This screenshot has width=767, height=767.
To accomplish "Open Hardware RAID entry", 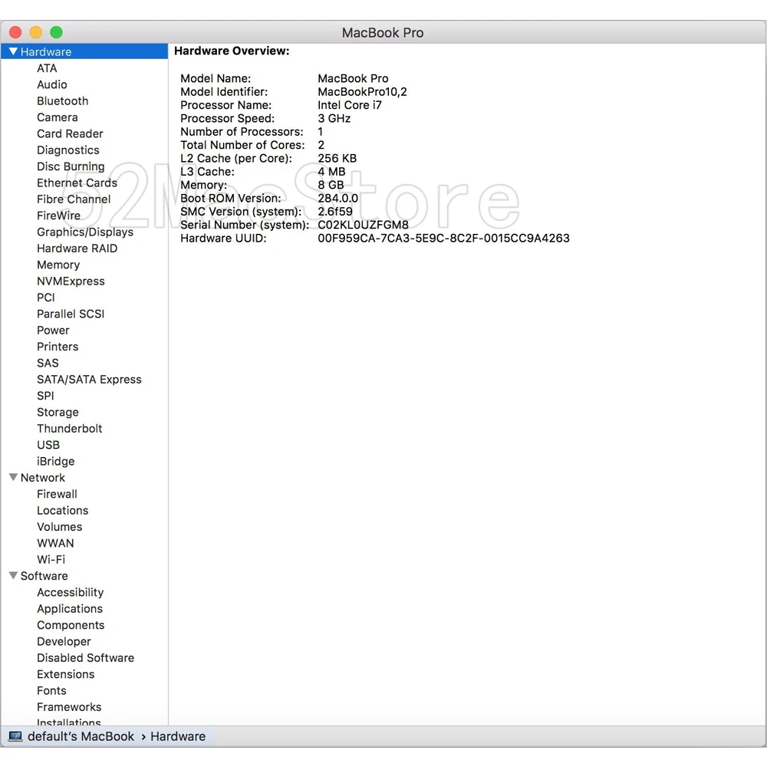I will (x=77, y=249).
